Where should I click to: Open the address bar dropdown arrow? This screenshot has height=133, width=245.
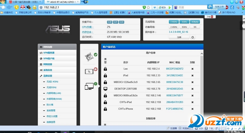click(x=155, y=7)
